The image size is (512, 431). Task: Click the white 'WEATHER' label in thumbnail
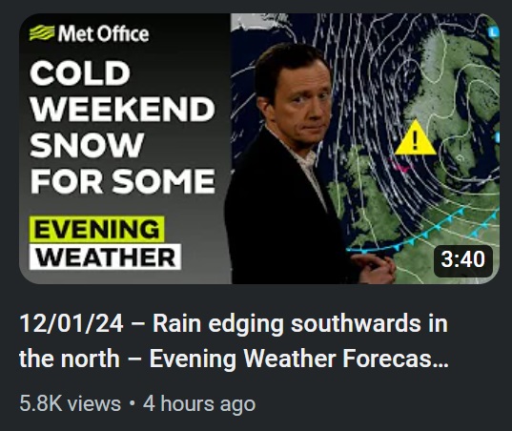pos(105,257)
